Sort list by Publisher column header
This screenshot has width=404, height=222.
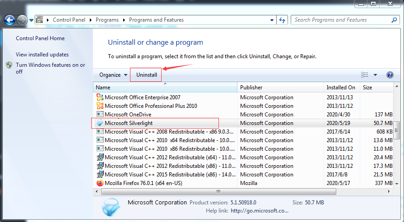click(x=280, y=88)
